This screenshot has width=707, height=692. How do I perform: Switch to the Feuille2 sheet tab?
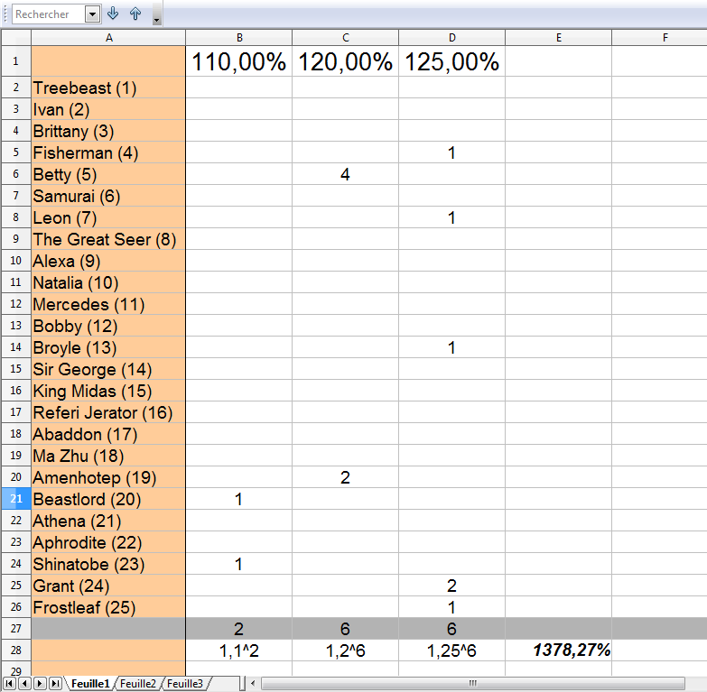click(138, 684)
